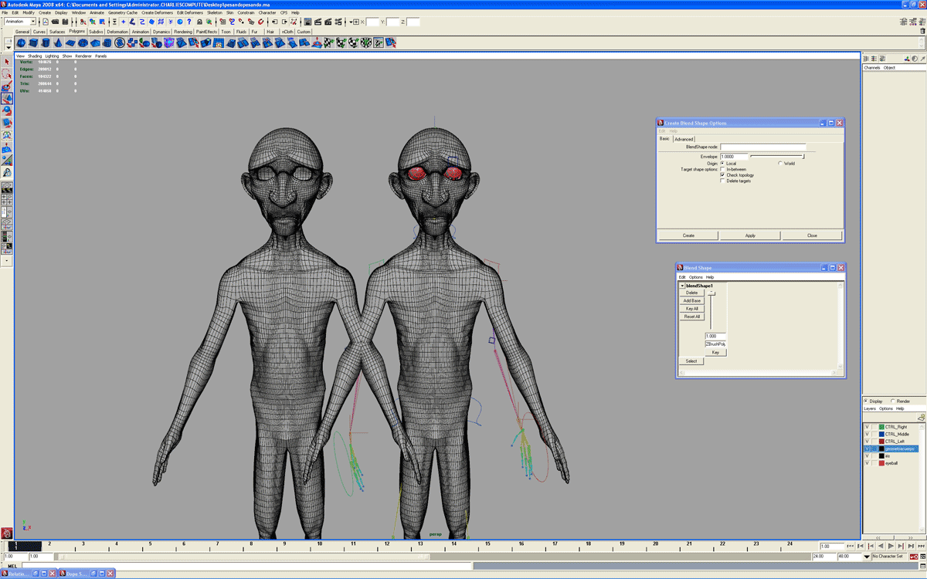Play backwards on the timeline
The image size is (927, 579).
[x=881, y=546]
